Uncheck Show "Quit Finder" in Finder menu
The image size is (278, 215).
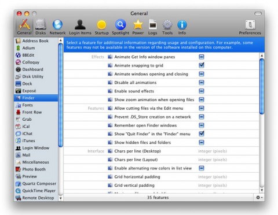click(x=202, y=134)
